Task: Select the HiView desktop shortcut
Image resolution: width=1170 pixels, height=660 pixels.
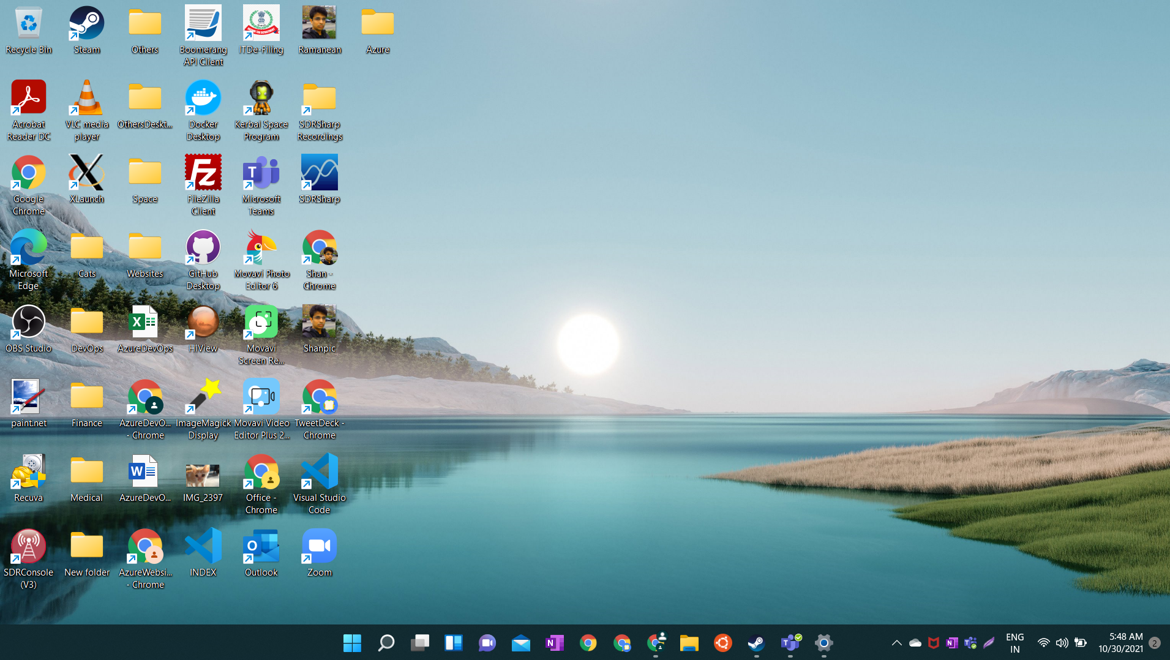Action: (203, 329)
